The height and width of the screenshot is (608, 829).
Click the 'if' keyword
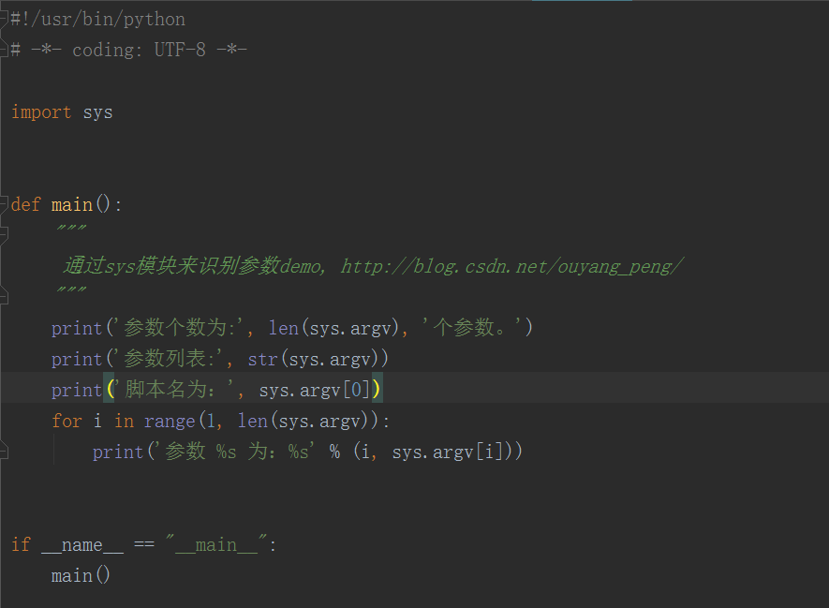[21, 544]
